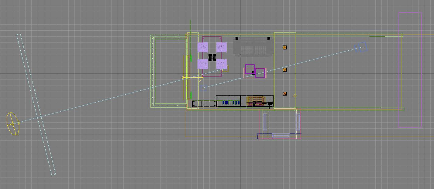Select the top-right purple chair cushion
The image size is (434, 189).
pyautogui.click(x=222, y=47)
